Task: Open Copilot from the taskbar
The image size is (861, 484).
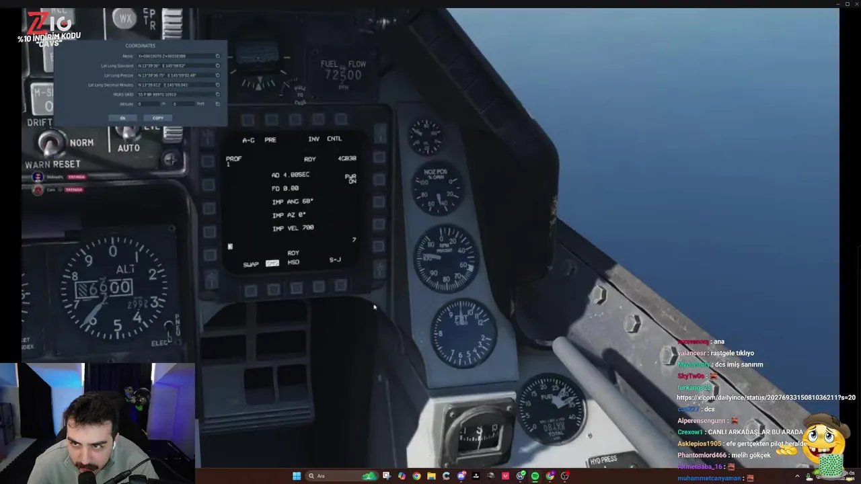Action: [402, 476]
